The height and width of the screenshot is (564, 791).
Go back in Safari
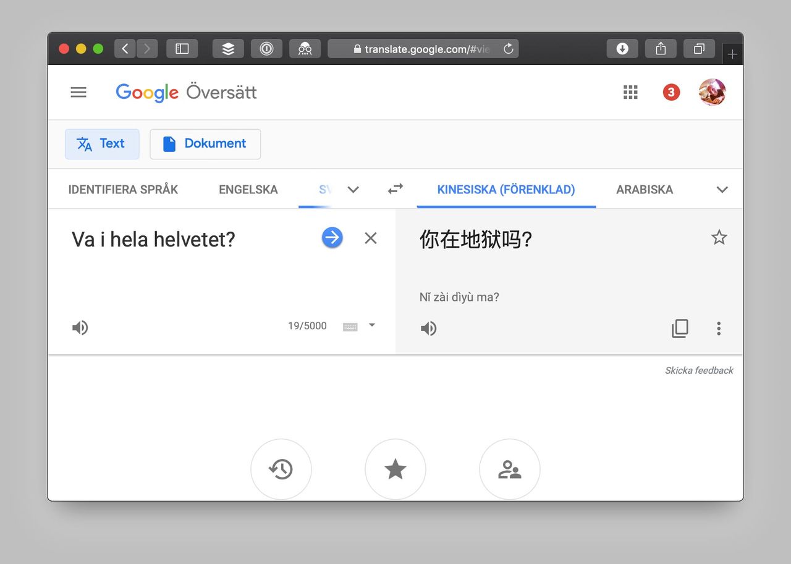click(125, 49)
